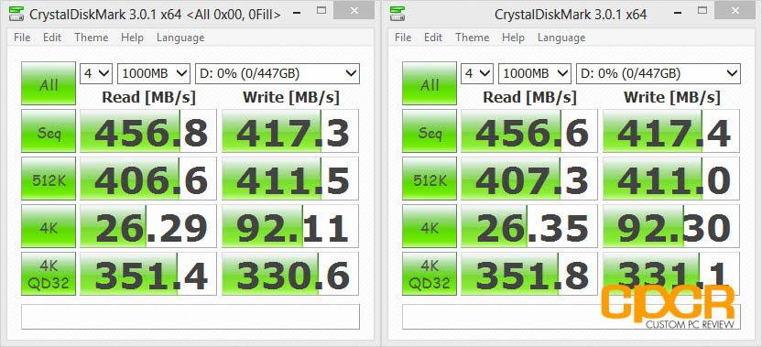Click the CrystalDiskMark icon in right window title bar
Image resolution: width=762 pixels, height=347 pixels.
pyautogui.click(x=398, y=15)
